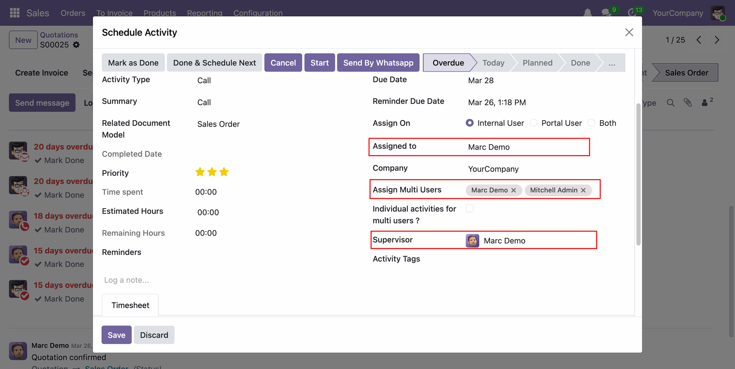Select Both radio option
The width and height of the screenshot is (735, 369).
(591, 123)
